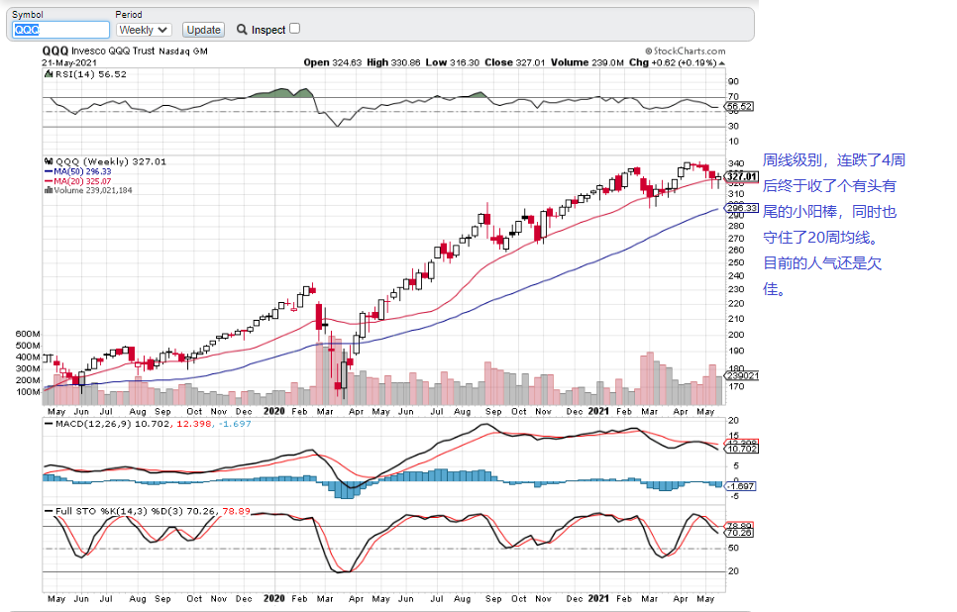Click the Volume 239,021,184 legend entry
The image size is (957, 612).
coord(88,190)
